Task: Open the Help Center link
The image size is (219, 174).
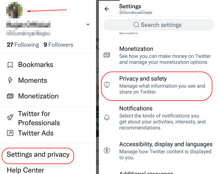Action: click(x=26, y=170)
